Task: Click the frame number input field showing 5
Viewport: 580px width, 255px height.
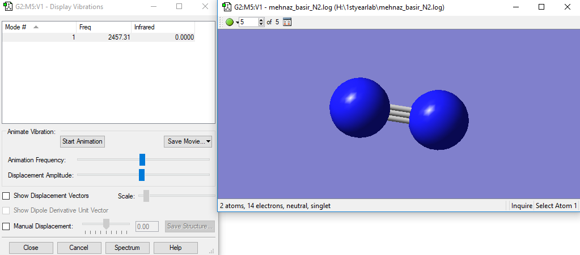Action: point(249,22)
